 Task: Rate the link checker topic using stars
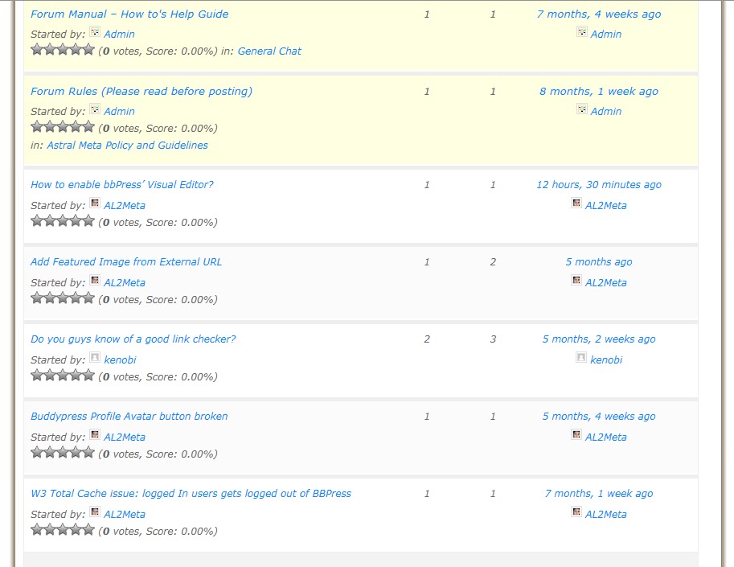pos(63,375)
